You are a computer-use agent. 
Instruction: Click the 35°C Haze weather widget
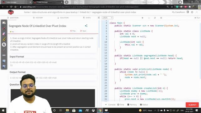coord(145,110)
